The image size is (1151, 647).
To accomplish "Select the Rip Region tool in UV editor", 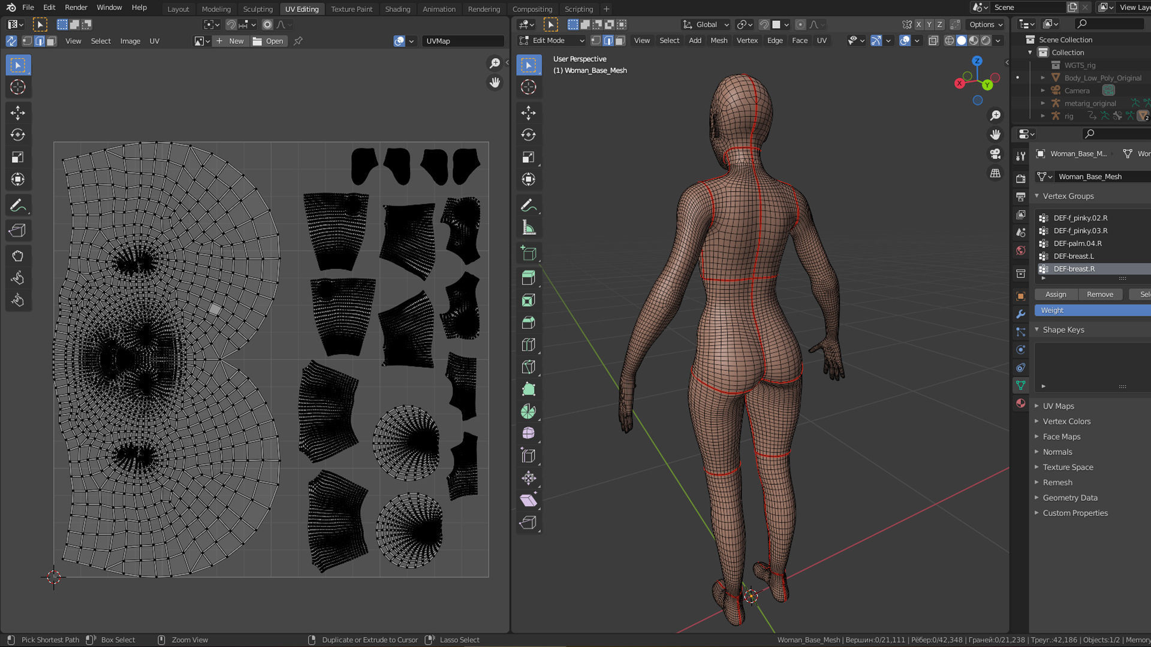I will click(18, 230).
